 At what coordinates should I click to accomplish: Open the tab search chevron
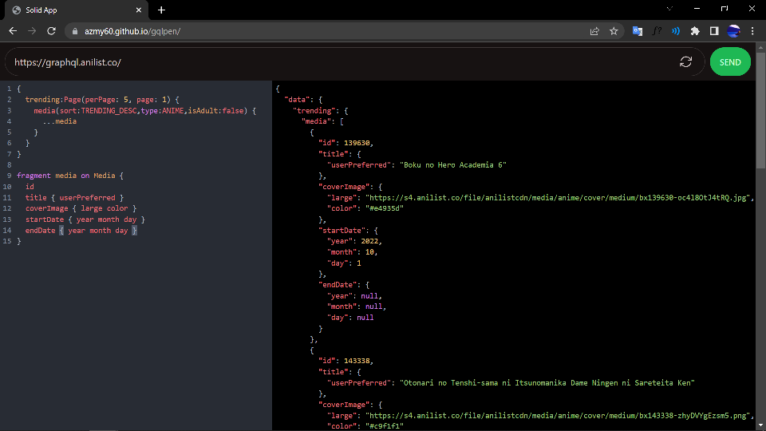(669, 8)
